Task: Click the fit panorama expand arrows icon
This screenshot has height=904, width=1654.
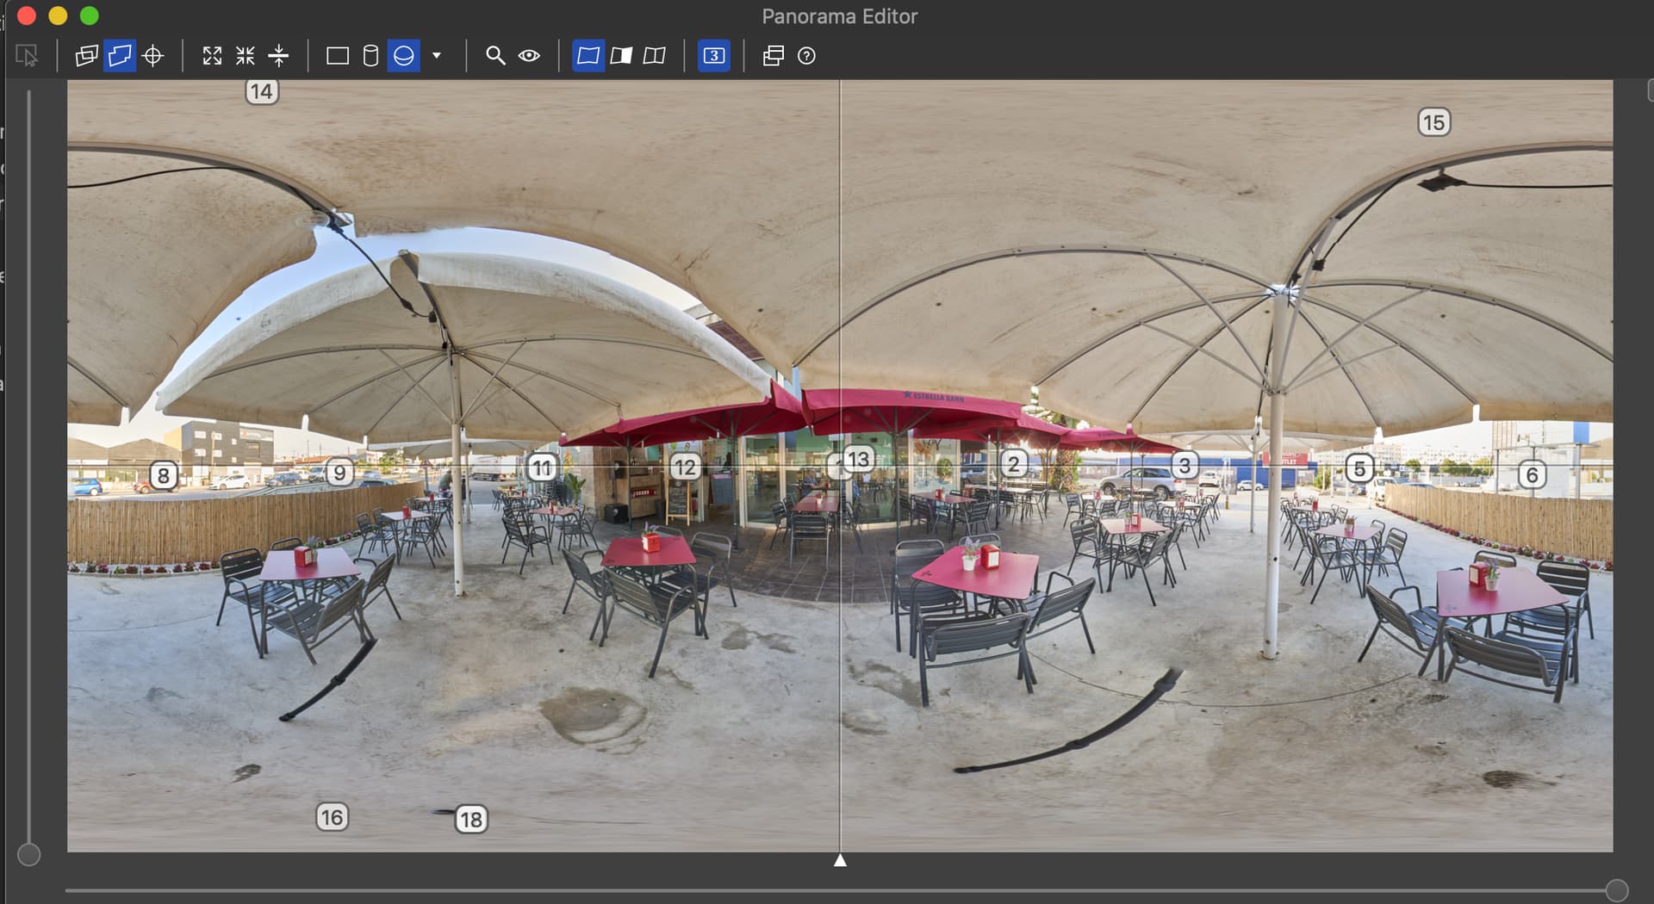Action: point(212,56)
